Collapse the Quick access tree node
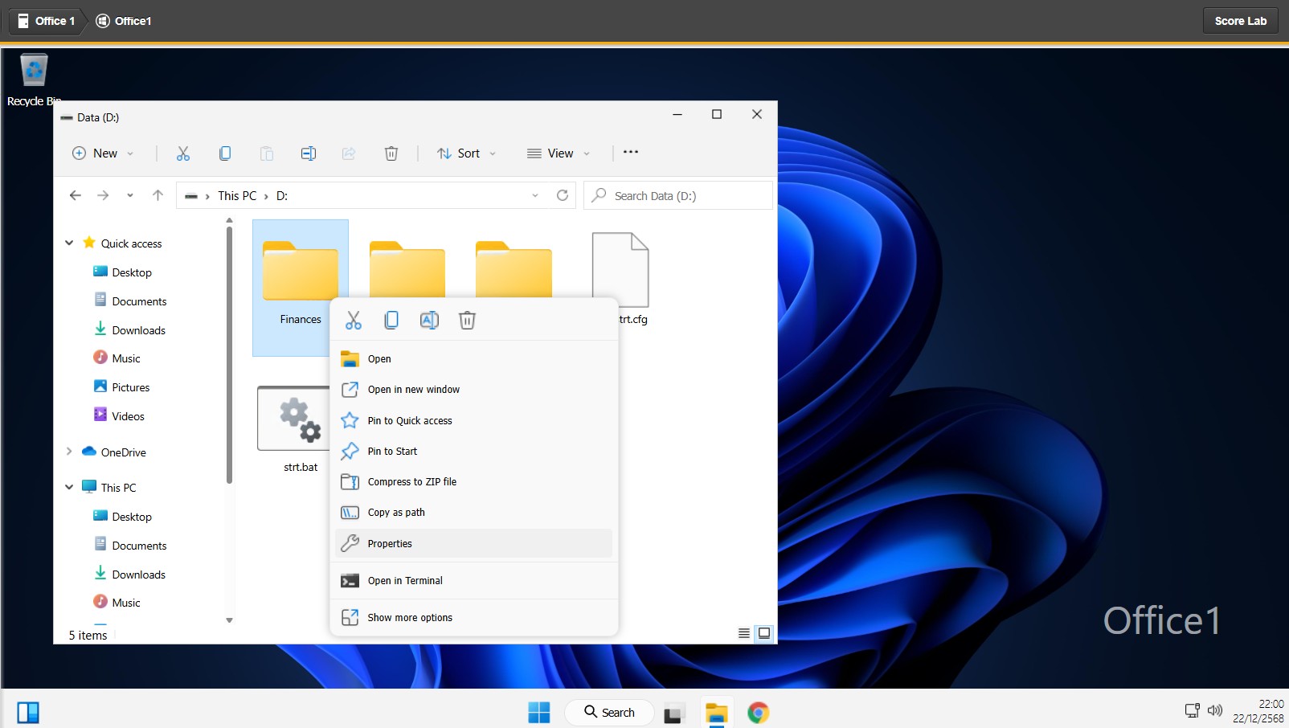The height and width of the screenshot is (728, 1289). tap(69, 243)
